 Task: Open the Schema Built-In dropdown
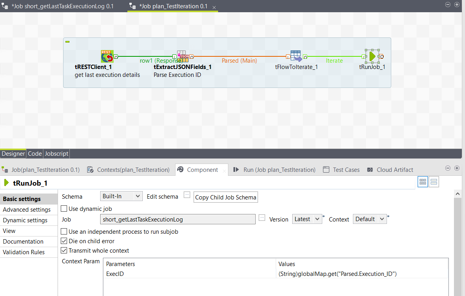[121, 196]
